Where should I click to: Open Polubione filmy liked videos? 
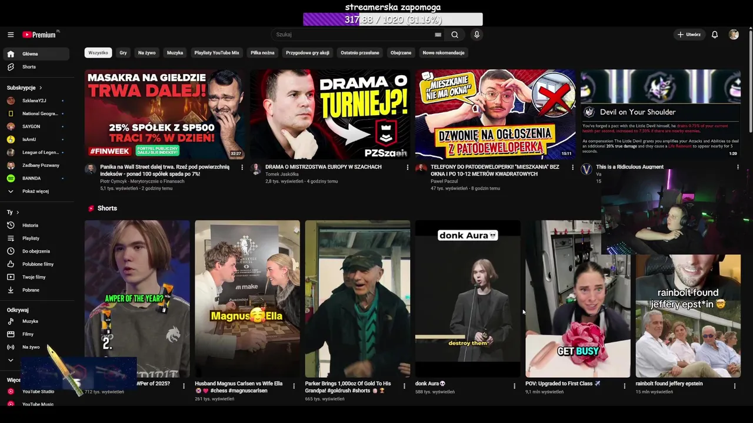tap(36, 264)
